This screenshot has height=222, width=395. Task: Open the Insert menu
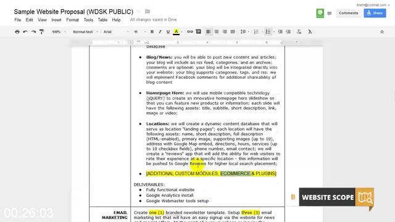(56, 20)
